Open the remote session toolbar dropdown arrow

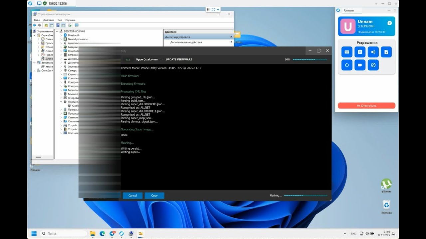pos(218,10)
